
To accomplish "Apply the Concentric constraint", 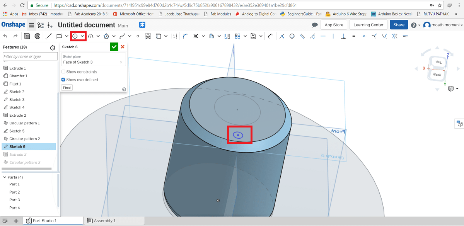I will [292, 36].
